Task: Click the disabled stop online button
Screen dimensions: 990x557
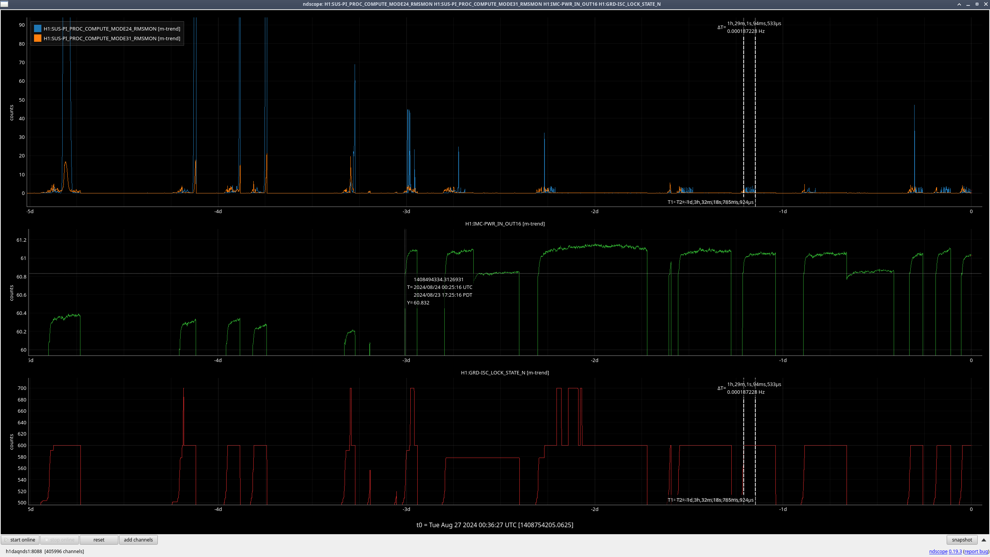Action: (x=60, y=540)
